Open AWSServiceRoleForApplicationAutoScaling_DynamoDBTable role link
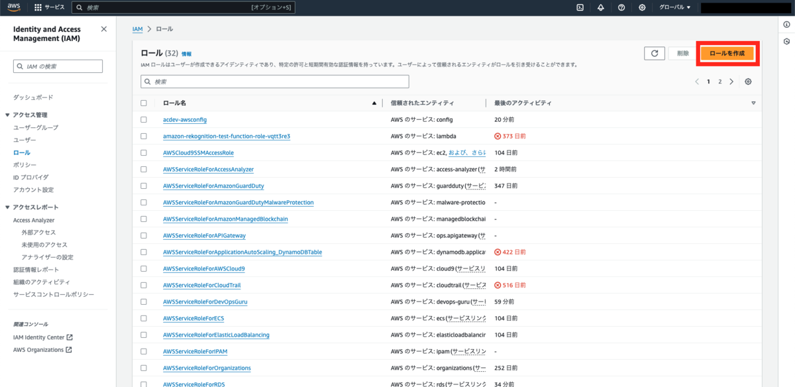 tap(242, 252)
